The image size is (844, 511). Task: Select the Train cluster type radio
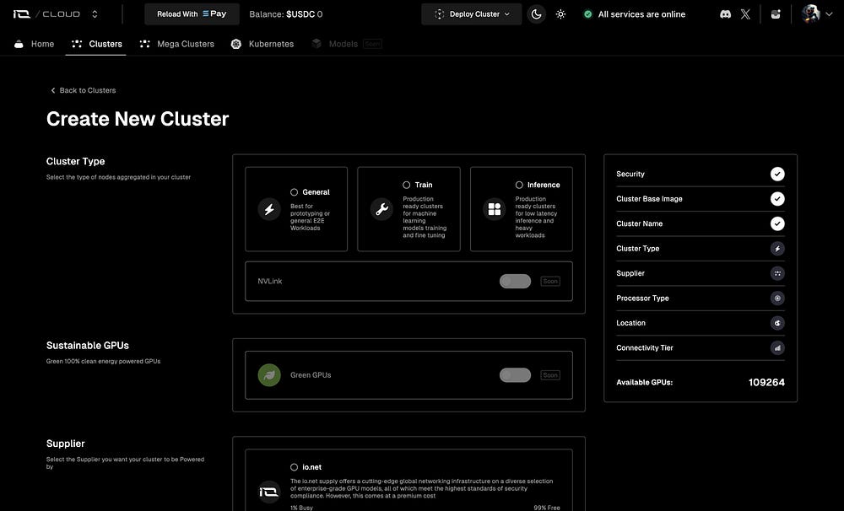point(407,185)
